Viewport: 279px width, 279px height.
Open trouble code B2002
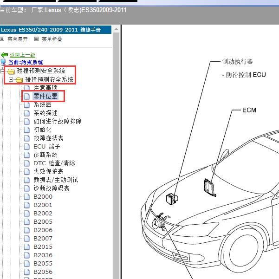coord(43,214)
